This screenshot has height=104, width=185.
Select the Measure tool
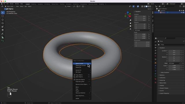click(x=3, y=37)
